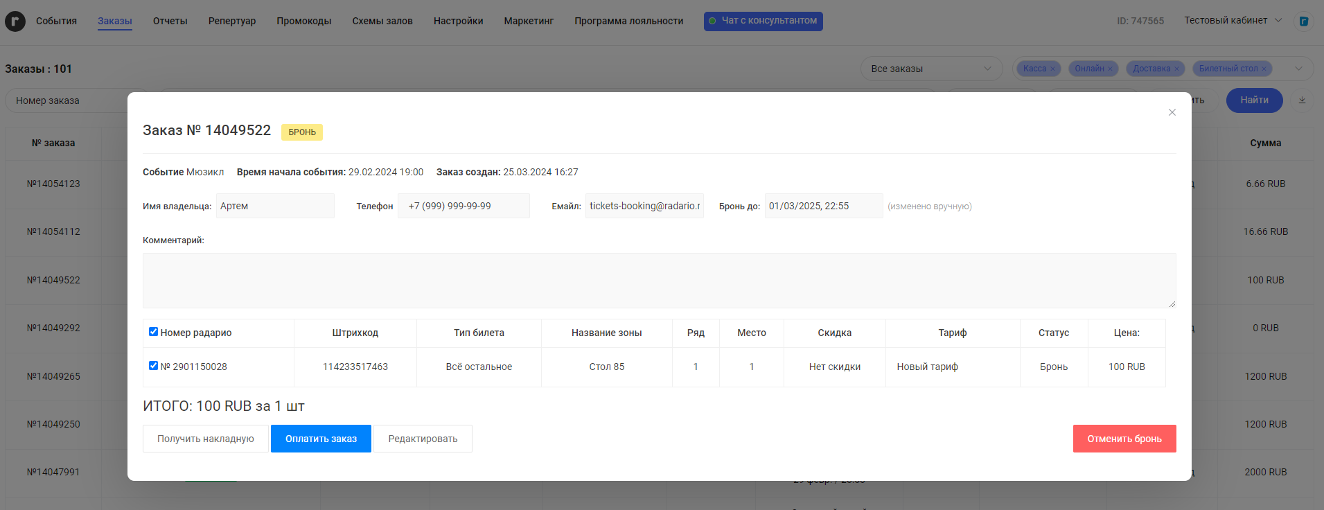Click the Редактировать button
The height and width of the screenshot is (510, 1324).
click(423, 439)
